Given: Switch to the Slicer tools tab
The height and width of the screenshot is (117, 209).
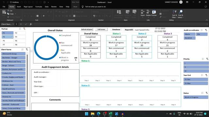Looking at the screenshot, I should pyautogui.click(x=75, y=6).
